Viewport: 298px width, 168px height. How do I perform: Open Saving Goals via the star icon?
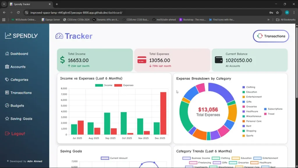click(7, 119)
